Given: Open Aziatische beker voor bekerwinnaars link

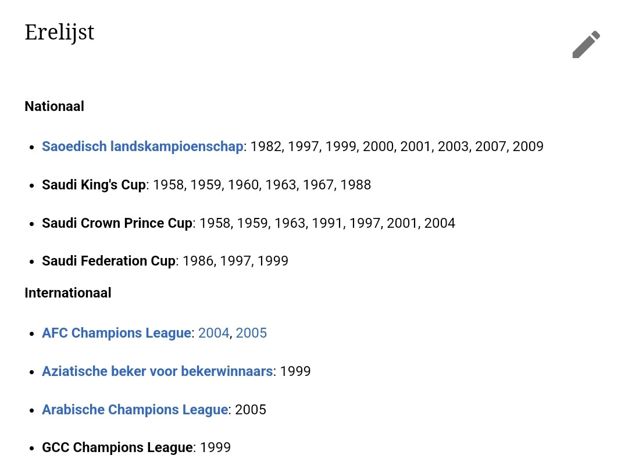Looking at the screenshot, I should (158, 371).
